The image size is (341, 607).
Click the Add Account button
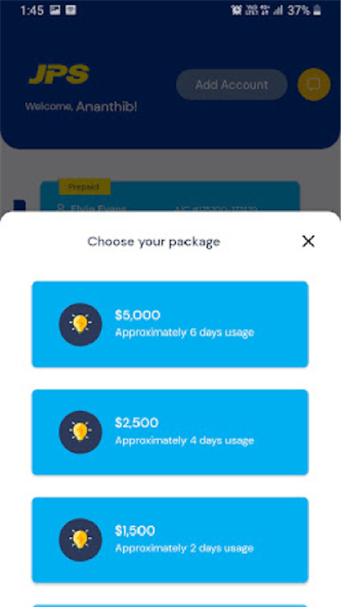point(232,85)
